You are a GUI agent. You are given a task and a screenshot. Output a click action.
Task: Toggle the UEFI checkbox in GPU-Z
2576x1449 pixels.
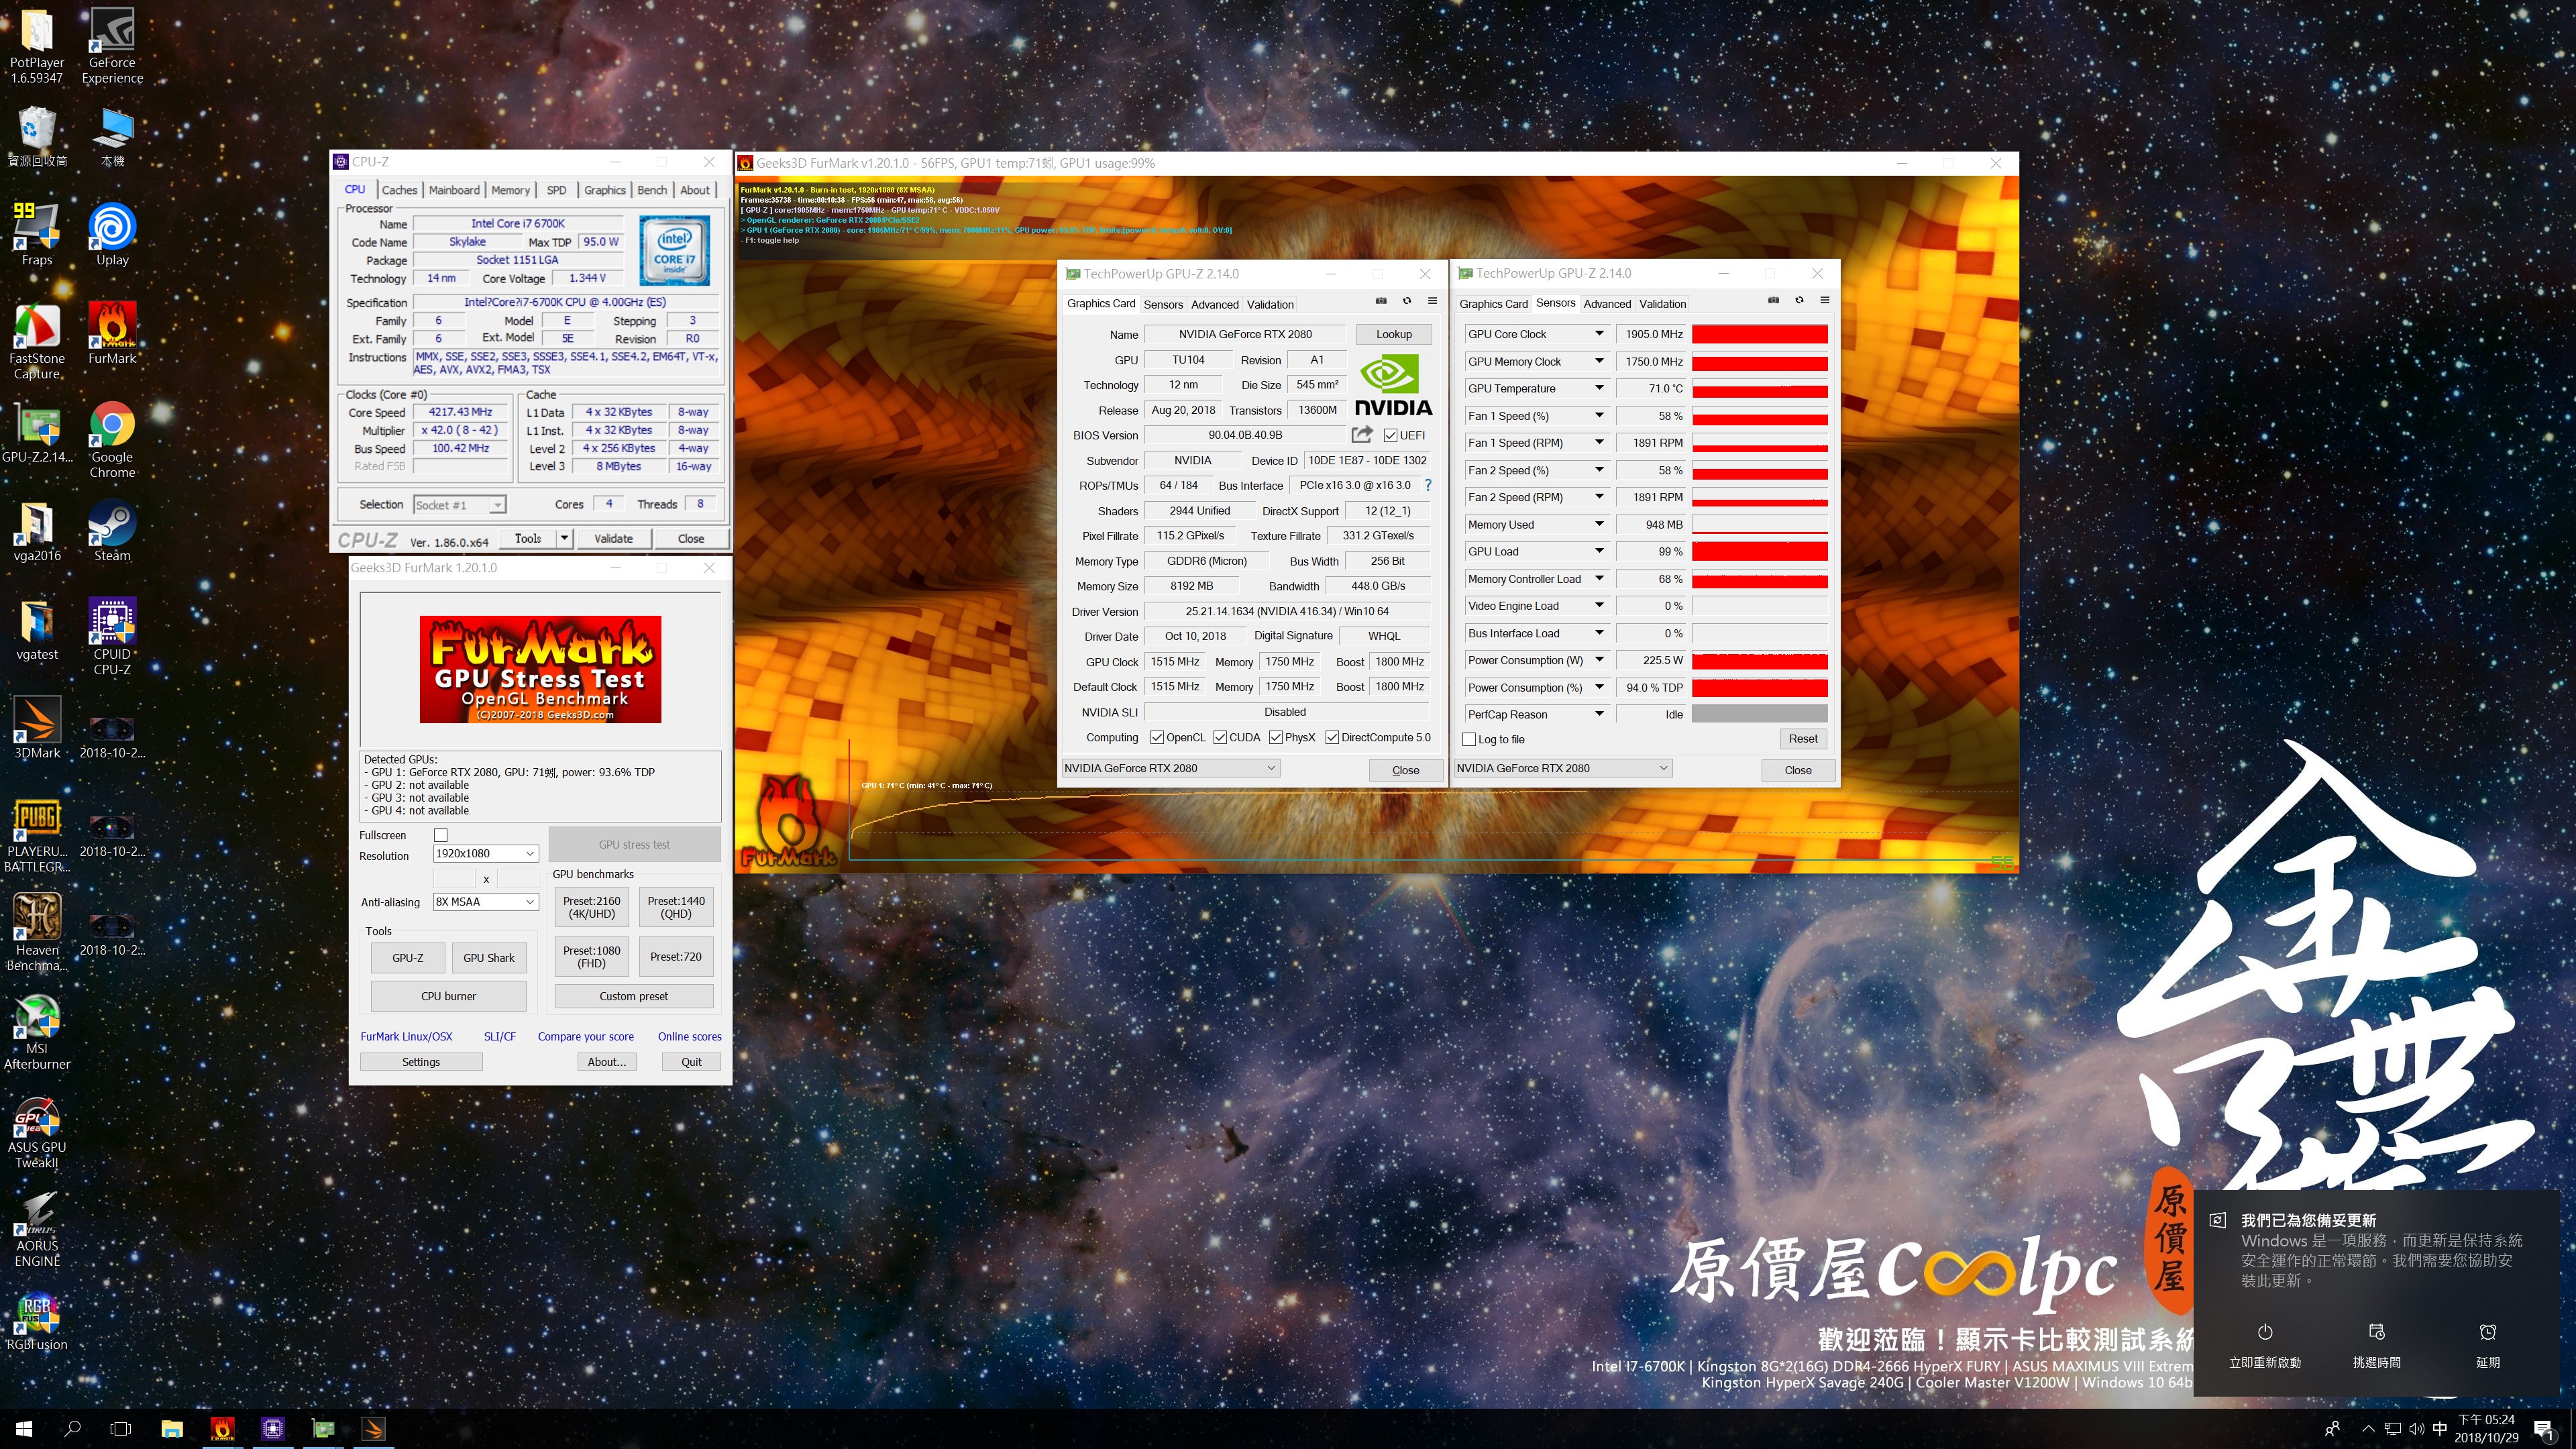(x=1390, y=435)
